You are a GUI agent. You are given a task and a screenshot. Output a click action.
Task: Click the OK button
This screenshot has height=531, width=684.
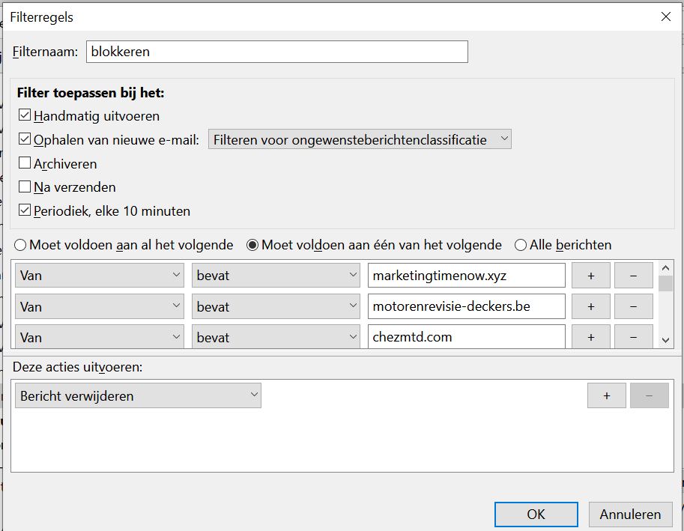point(535,515)
